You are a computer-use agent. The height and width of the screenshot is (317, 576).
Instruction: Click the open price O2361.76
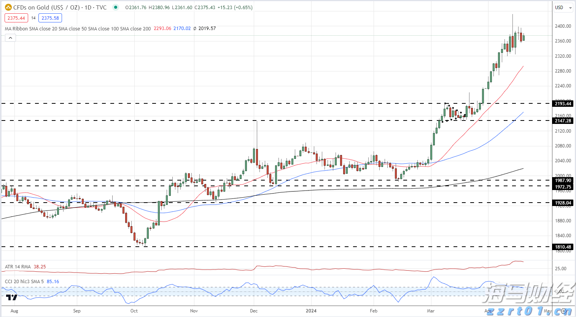click(136, 7)
